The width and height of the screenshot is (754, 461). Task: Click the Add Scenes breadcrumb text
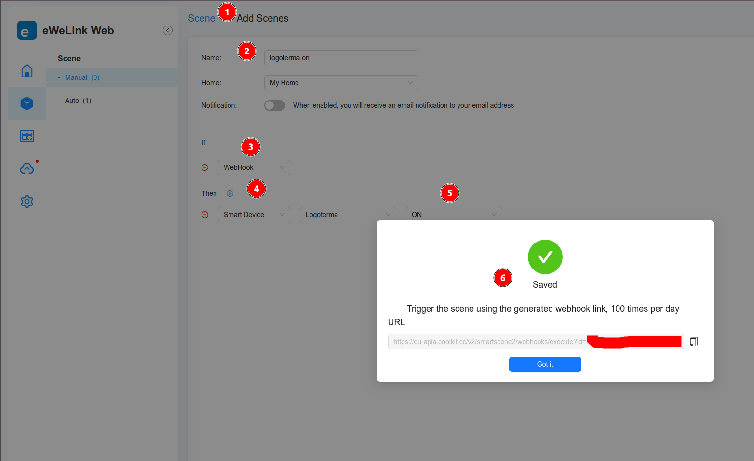click(263, 18)
